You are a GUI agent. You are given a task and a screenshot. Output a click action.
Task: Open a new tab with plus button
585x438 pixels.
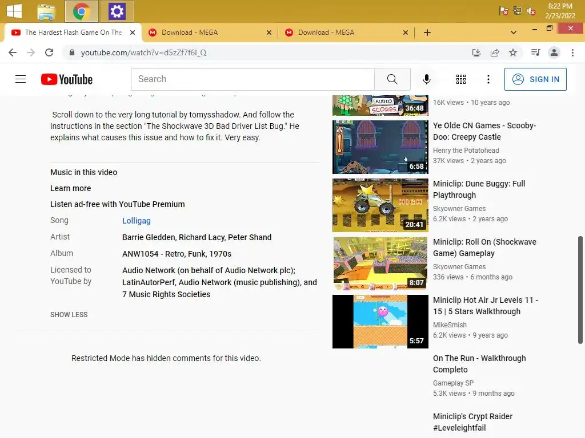pyautogui.click(x=427, y=33)
